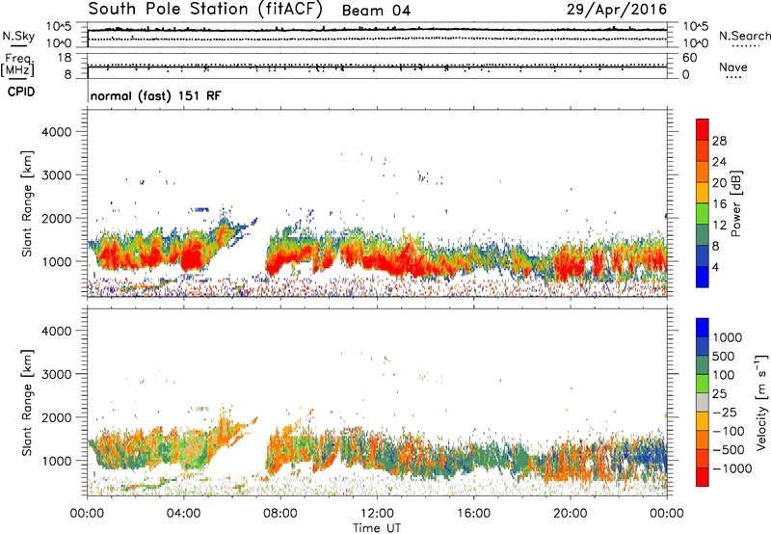Click the 'Nave' legend label
This screenshot has width=771, height=534.
tap(733, 67)
